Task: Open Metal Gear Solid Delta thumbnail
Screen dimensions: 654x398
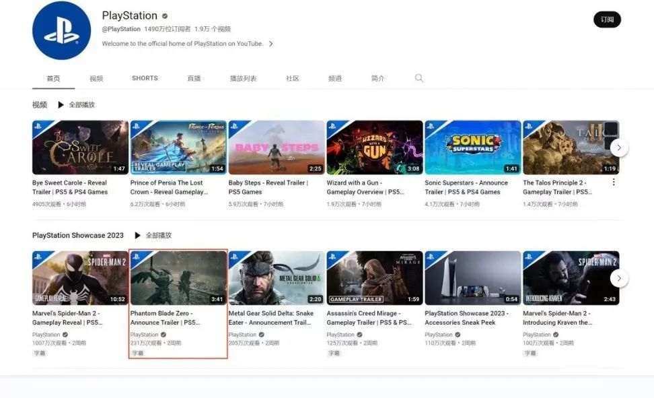Action: pos(277,278)
